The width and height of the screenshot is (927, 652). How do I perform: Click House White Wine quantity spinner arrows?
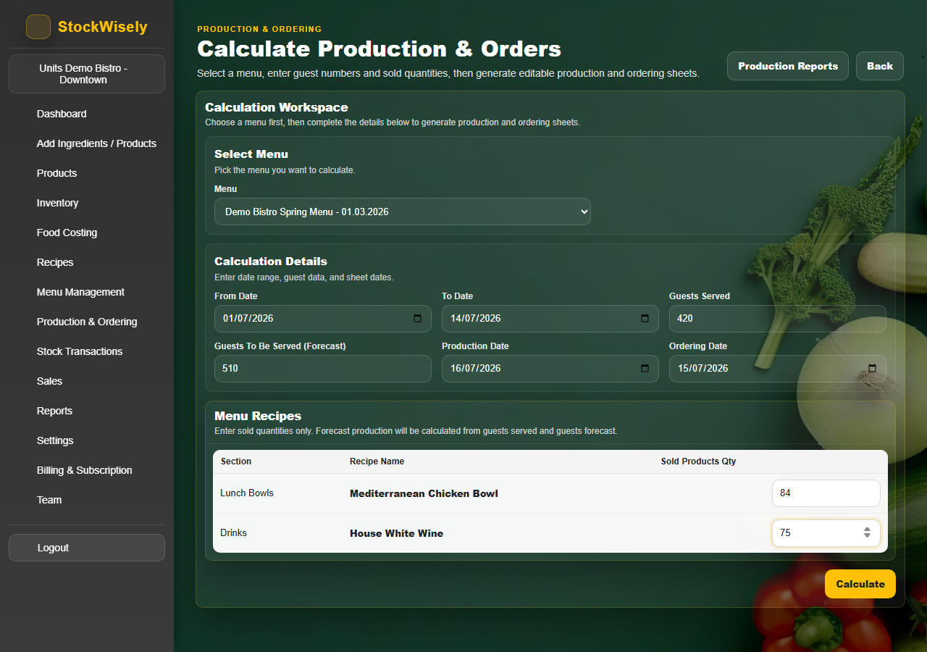(x=867, y=533)
